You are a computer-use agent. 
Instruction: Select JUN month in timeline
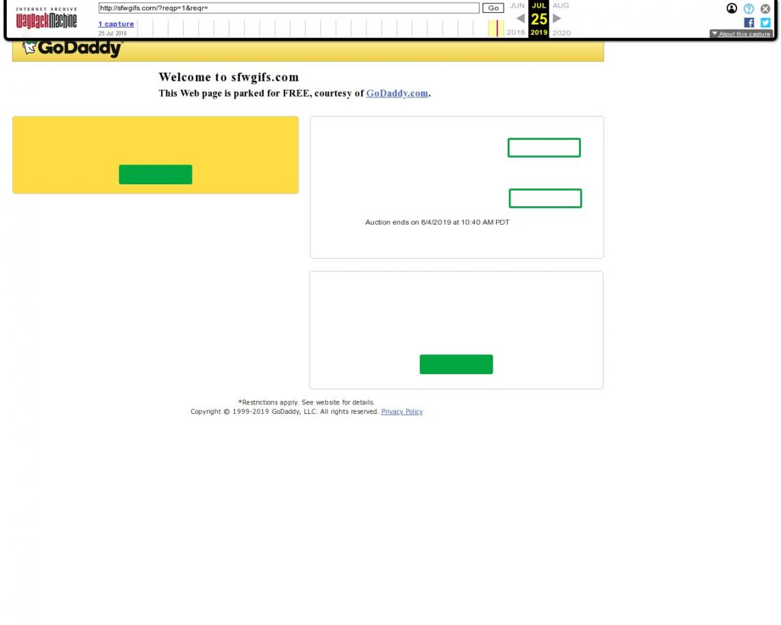tap(517, 5)
